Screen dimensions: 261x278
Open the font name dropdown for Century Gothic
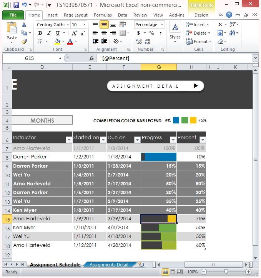68,25
